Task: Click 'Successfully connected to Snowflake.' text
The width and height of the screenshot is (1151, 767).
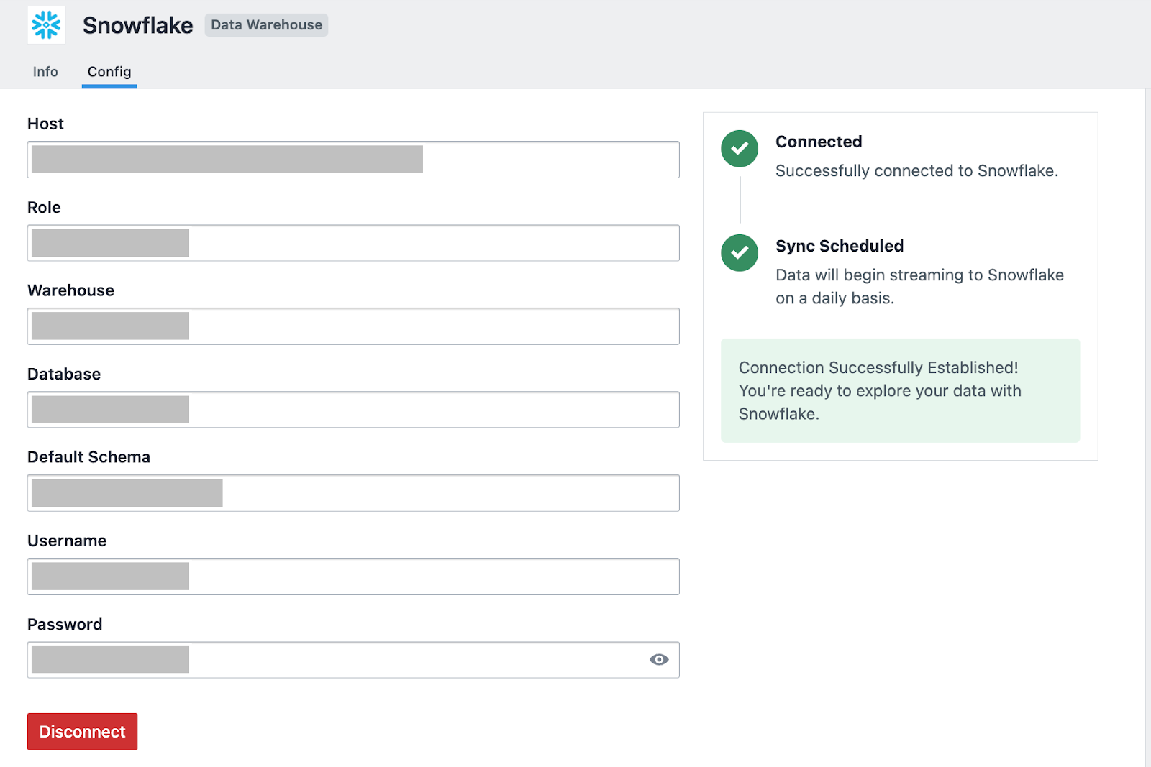Action: pos(916,171)
